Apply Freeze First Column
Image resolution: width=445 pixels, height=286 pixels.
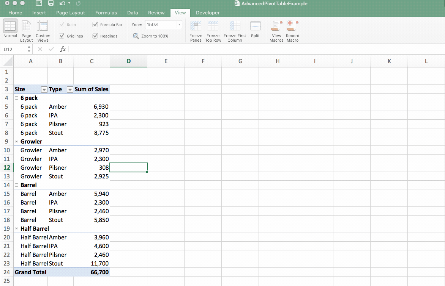click(x=235, y=30)
